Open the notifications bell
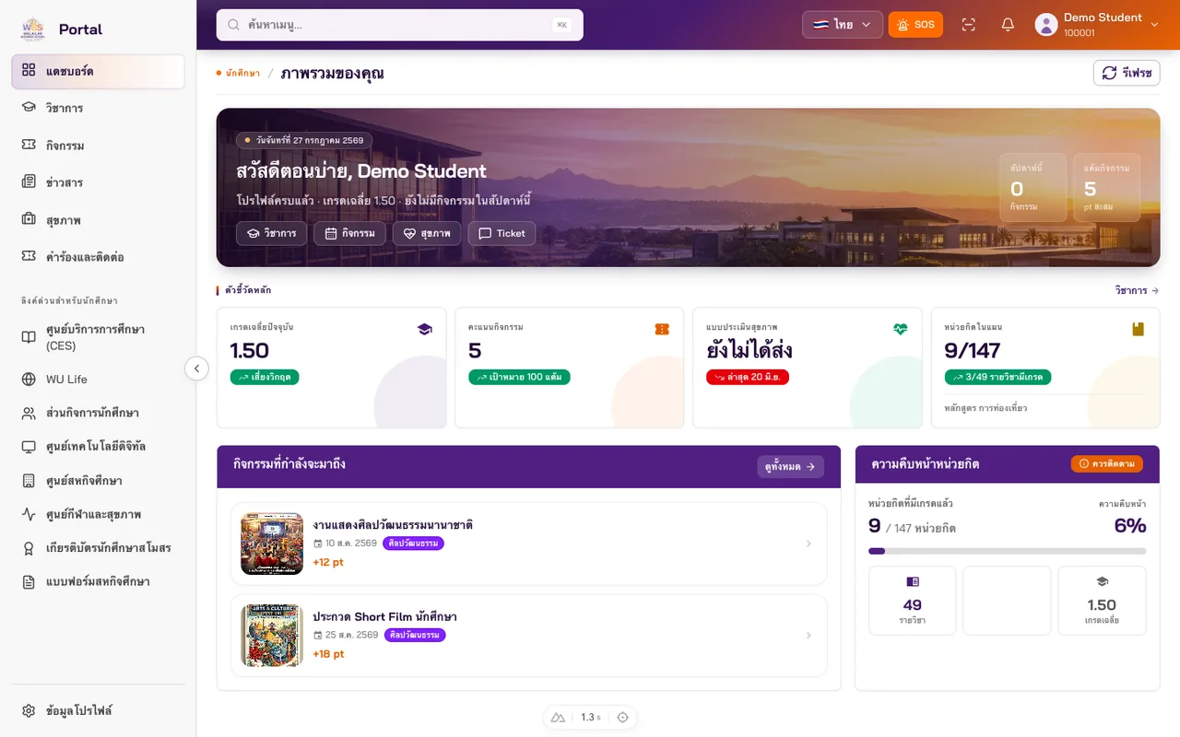 (x=1008, y=25)
